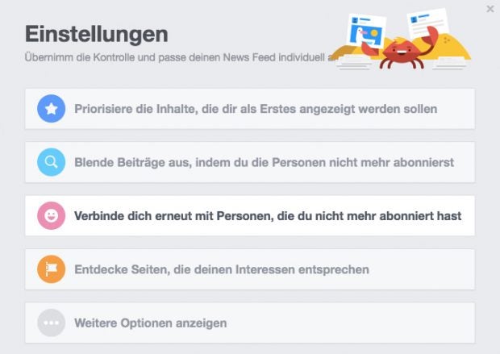Click the orange flag pages icon
This screenshot has height=354, width=500.
(52, 269)
